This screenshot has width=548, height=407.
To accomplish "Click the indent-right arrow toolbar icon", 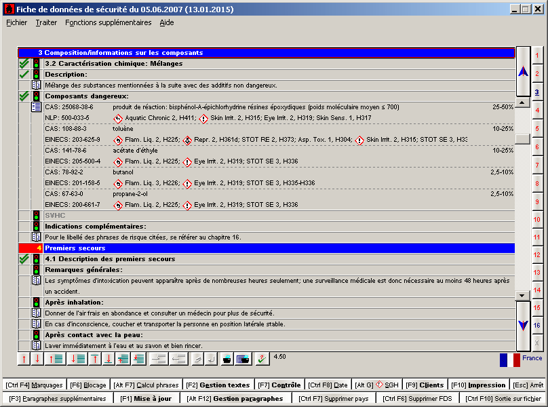I will [x=159, y=359].
